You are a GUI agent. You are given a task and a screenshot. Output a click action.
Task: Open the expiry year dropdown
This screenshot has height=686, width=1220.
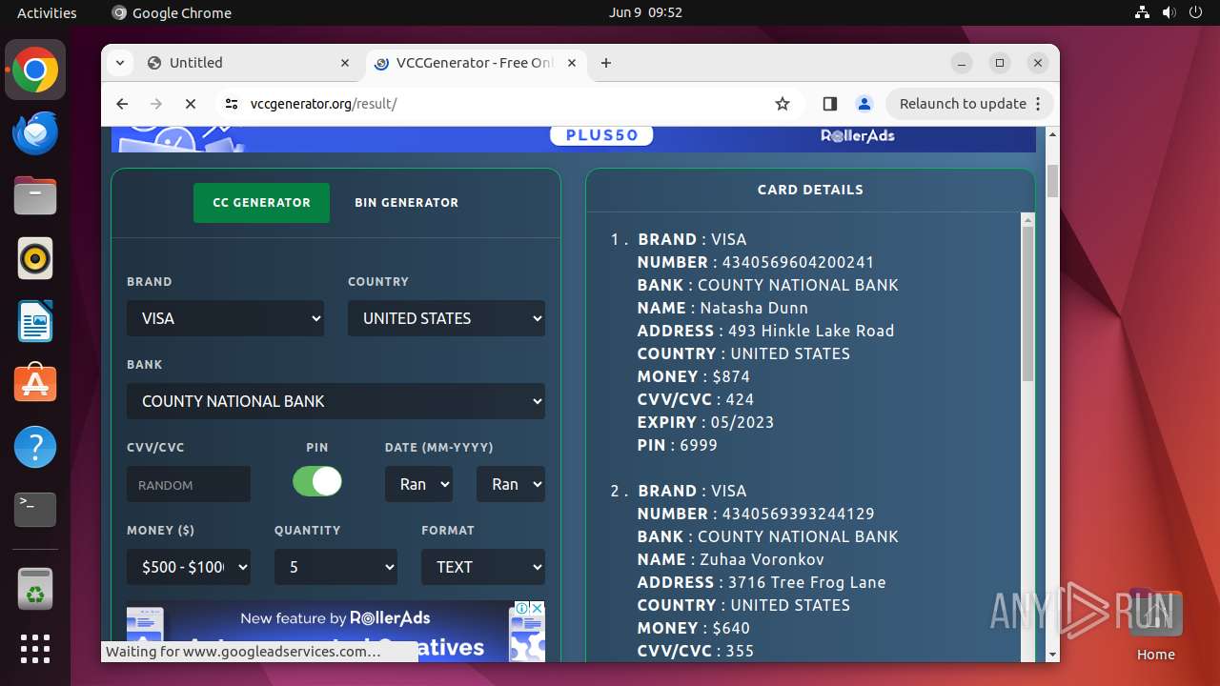coord(511,484)
